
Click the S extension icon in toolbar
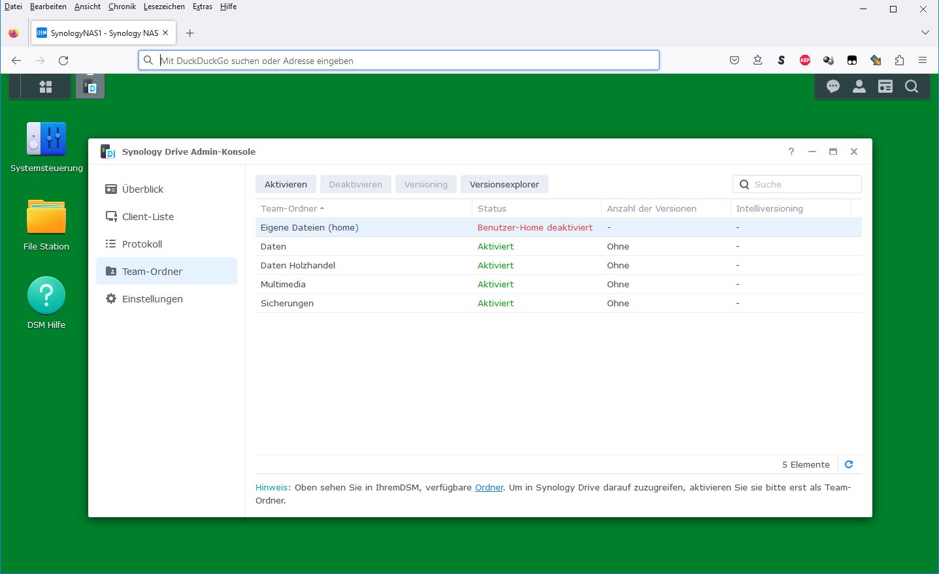pyautogui.click(x=782, y=61)
